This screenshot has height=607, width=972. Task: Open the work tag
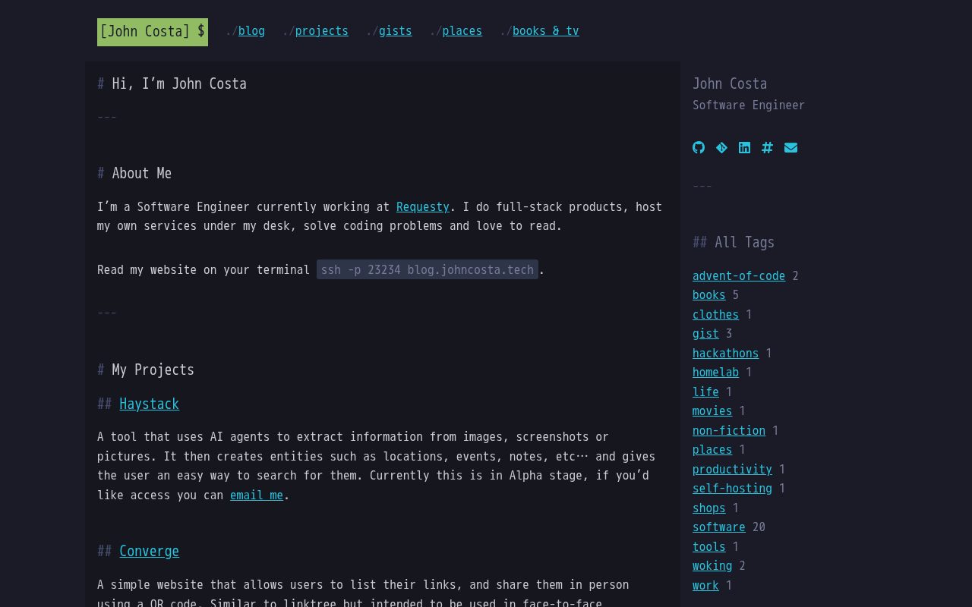point(705,586)
